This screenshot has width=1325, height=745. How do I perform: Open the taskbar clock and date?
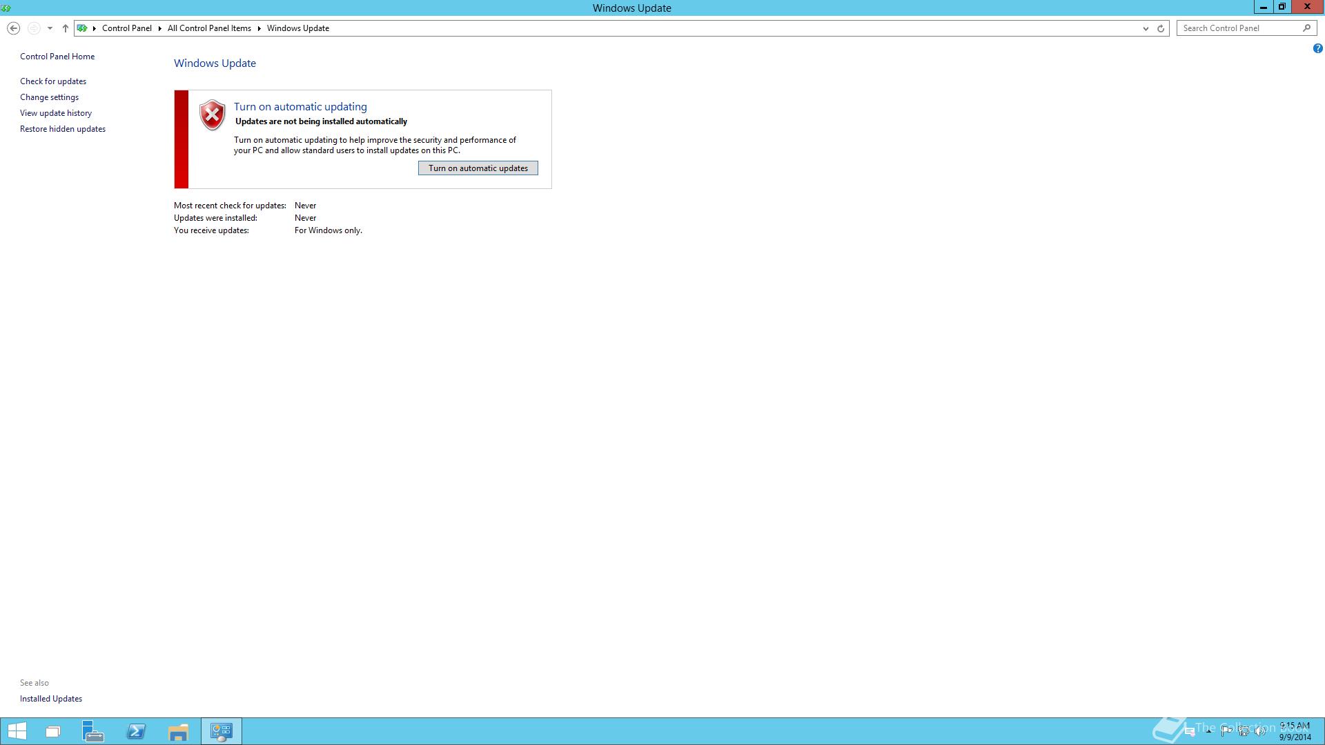(1295, 731)
